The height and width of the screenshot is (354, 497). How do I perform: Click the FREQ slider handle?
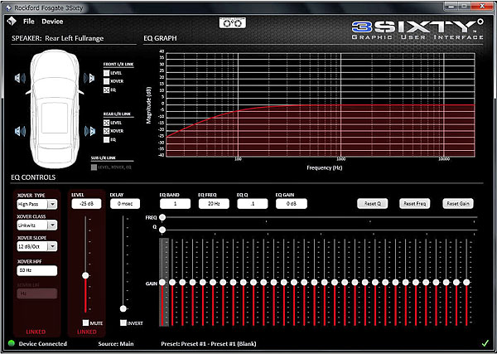[162, 217]
